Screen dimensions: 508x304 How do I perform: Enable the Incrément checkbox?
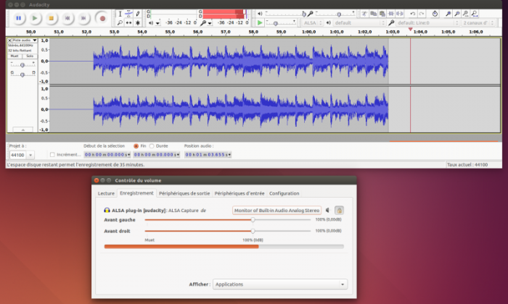(x=52, y=154)
